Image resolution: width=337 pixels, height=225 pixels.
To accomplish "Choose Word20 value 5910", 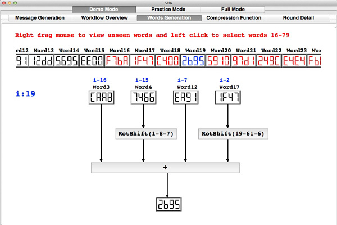I will pyautogui.click(x=221, y=61).
